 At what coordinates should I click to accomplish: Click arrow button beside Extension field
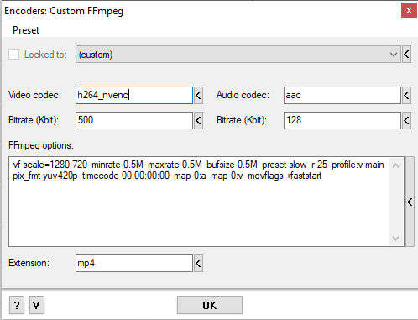[198, 263]
